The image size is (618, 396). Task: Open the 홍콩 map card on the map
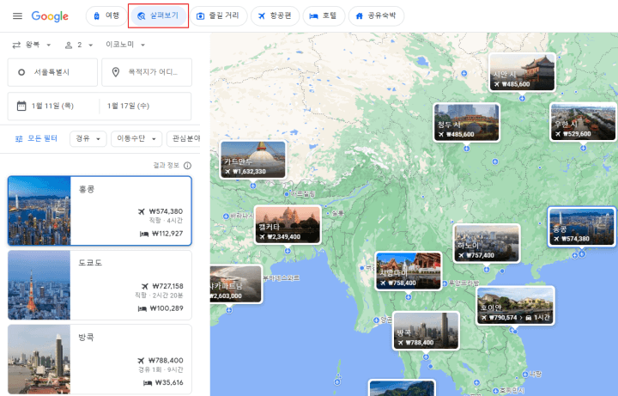pos(582,227)
